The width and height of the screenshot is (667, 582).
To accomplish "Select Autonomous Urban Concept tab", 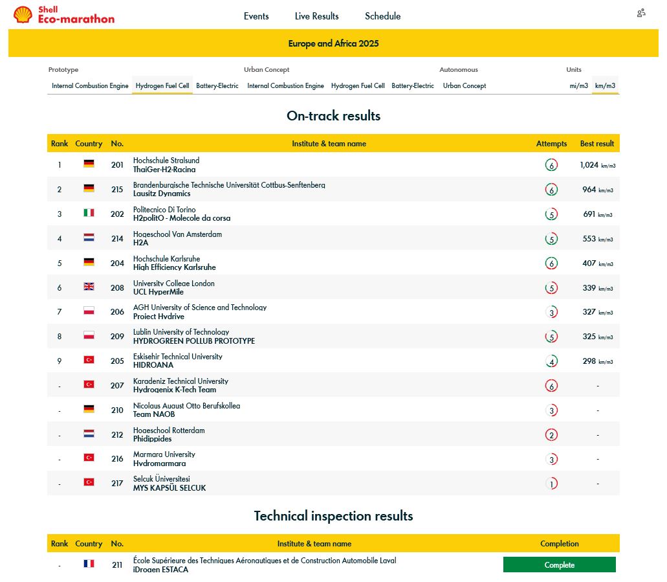I will click(464, 85).
